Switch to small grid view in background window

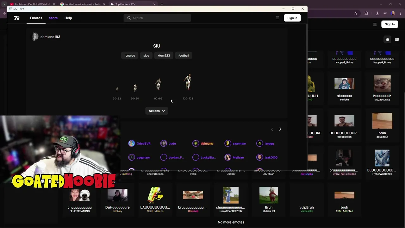tap(397, 40)
